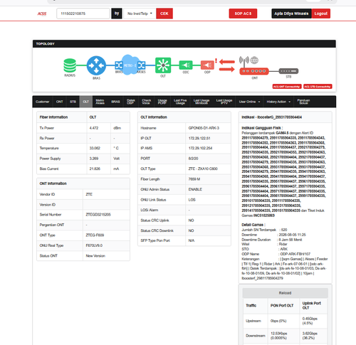This screenshot has width=356, height=345.
Task: Click the TOPOLOGY panel header
Action: click(x=184, y=44)
